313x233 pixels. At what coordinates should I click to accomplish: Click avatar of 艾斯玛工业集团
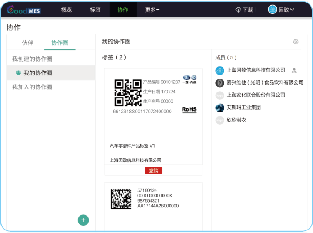pos(220,108)
